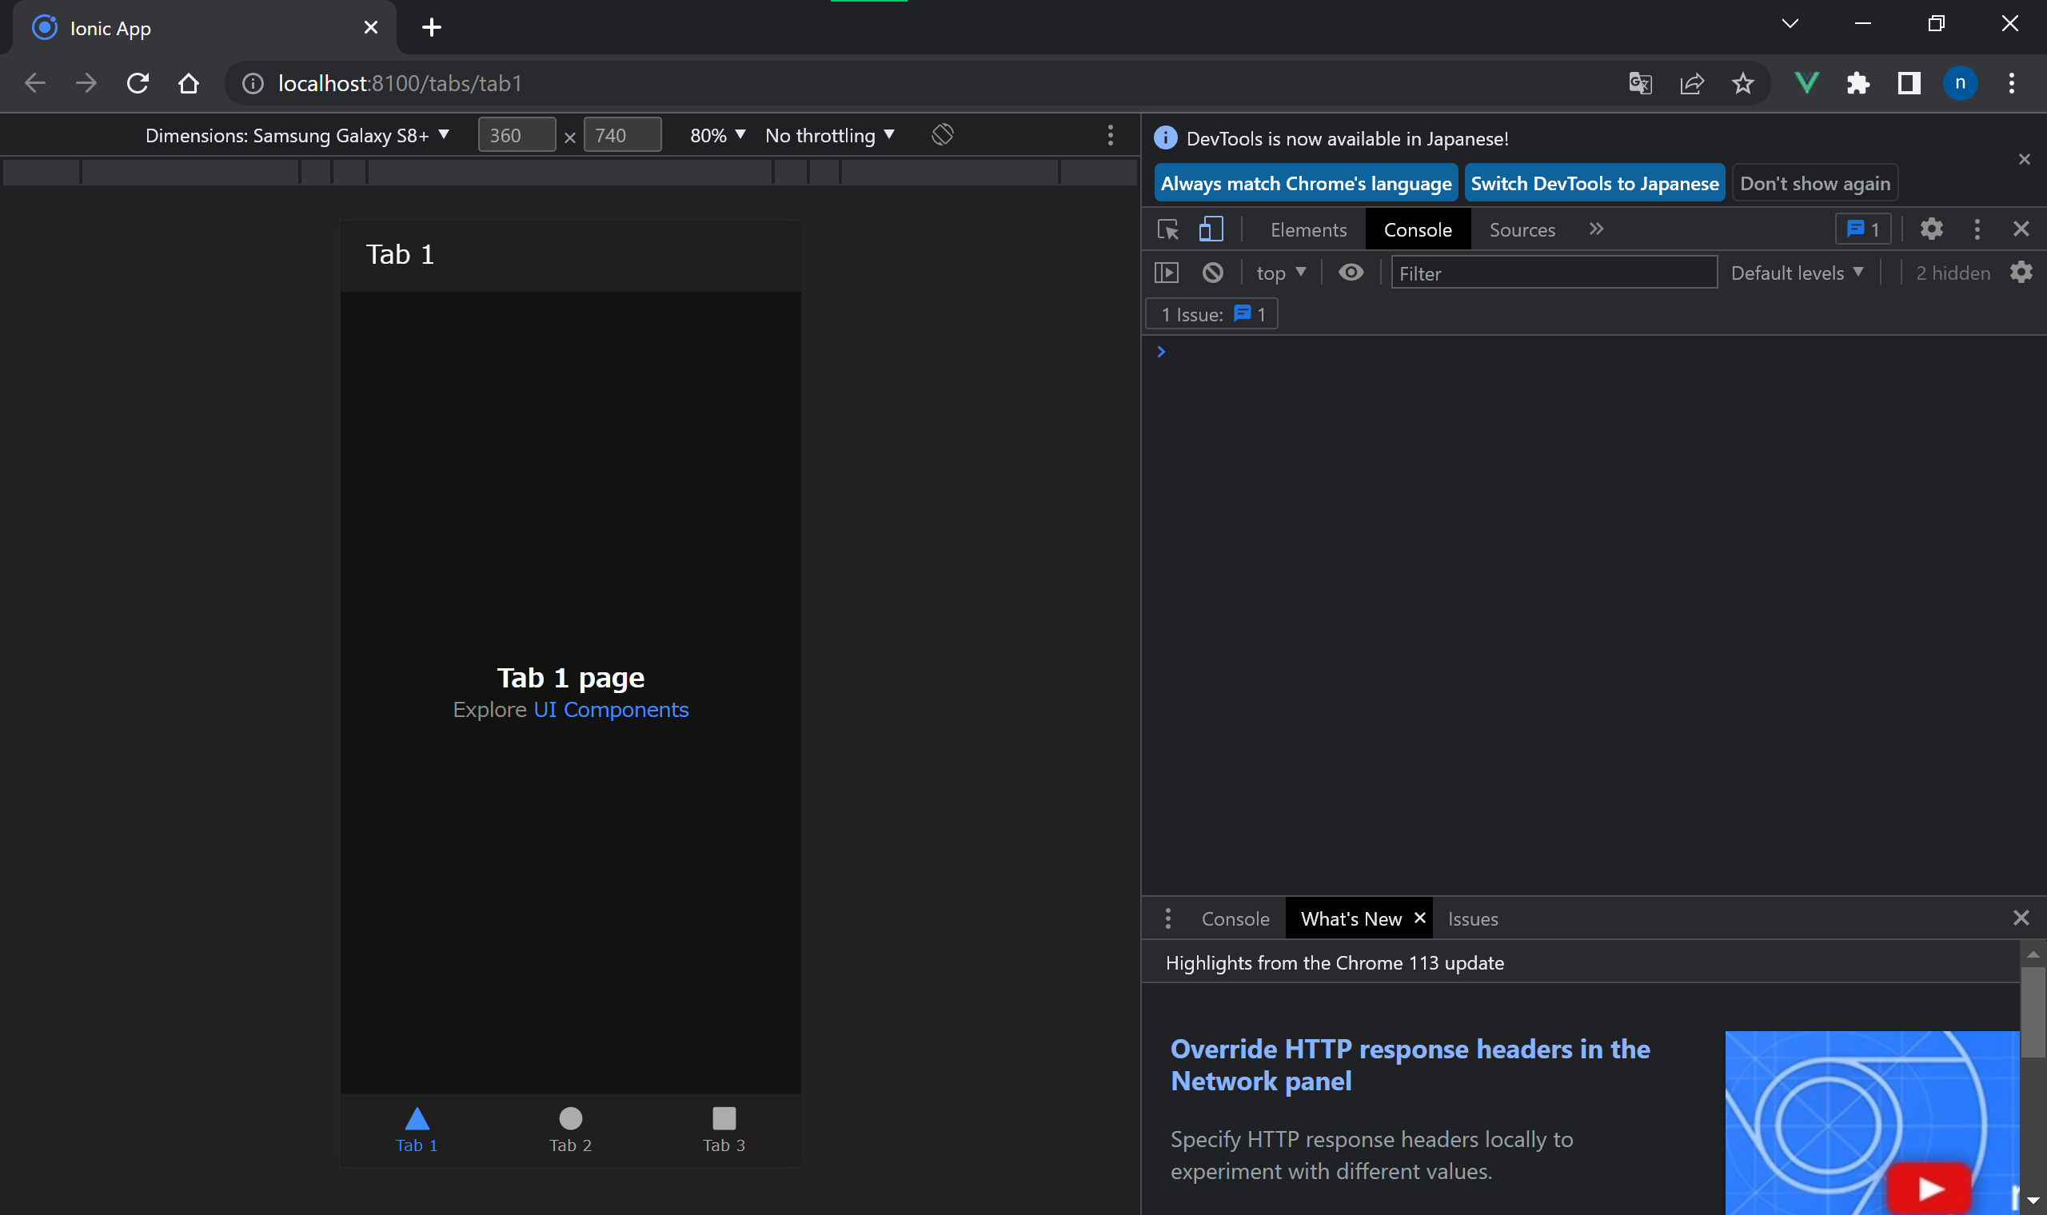This screenshot has width=2047, height=1215.
Task: Toggle the live expression eye icon
Action: click(1351, 273)
